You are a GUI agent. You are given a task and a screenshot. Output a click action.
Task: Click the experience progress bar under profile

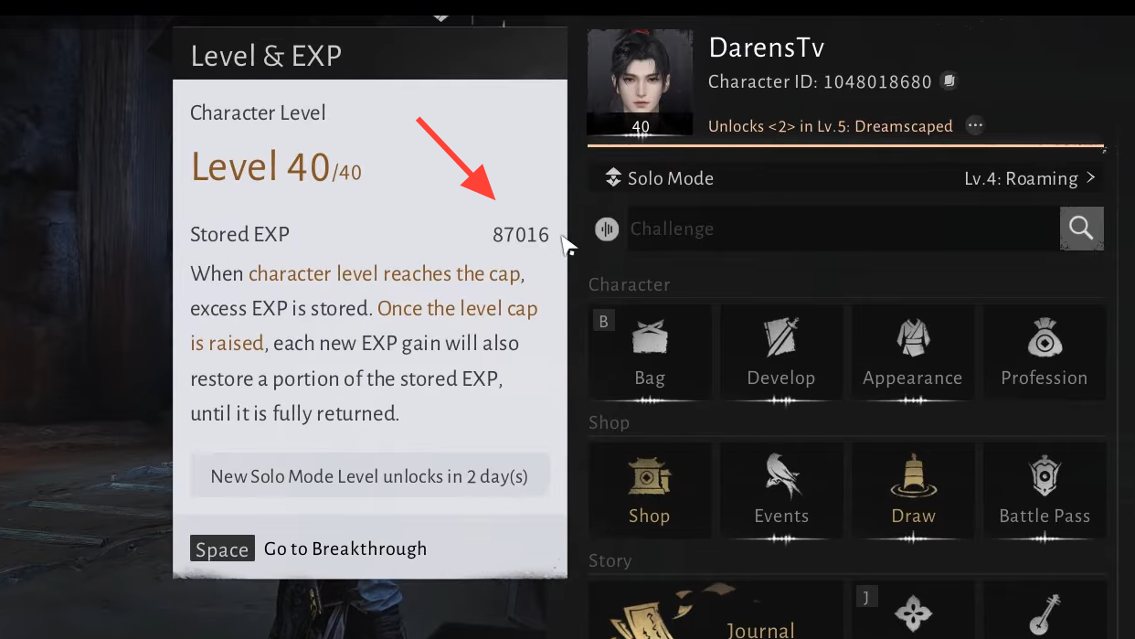coord(846,145)
